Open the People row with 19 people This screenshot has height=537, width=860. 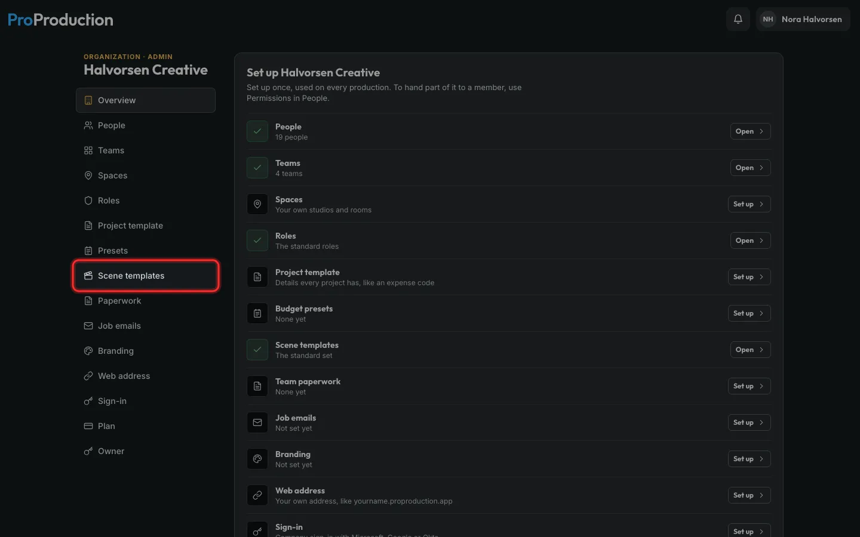(750, 131)
